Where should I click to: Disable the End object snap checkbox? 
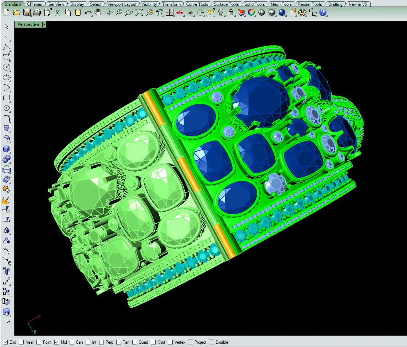tap(5, 342)
